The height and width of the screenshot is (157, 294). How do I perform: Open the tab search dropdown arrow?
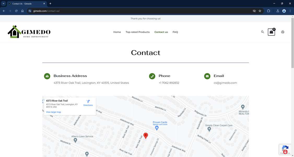(3, 3)
